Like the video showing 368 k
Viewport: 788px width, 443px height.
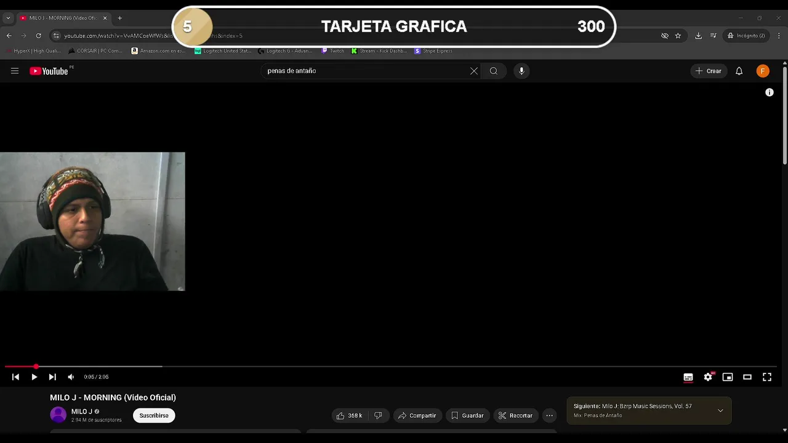coord(349,416)
